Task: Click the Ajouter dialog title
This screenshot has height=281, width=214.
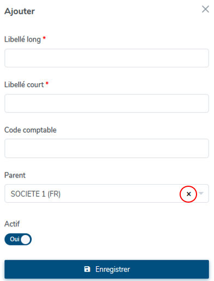Action: (x=20, y=12)
